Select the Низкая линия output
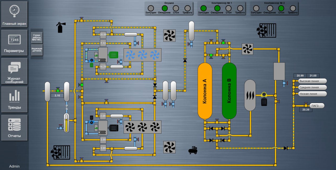The image size is (336, 170). pyautogui.click(x=313, y=94)
